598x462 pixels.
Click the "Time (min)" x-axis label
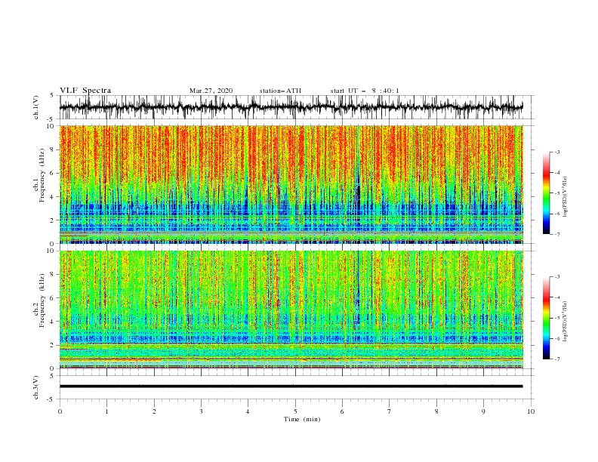point(302,419)
